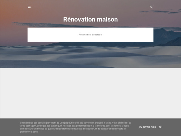Click the search magnifier icon
This screenshot has width=181, height=136.
tap(152, 7)
